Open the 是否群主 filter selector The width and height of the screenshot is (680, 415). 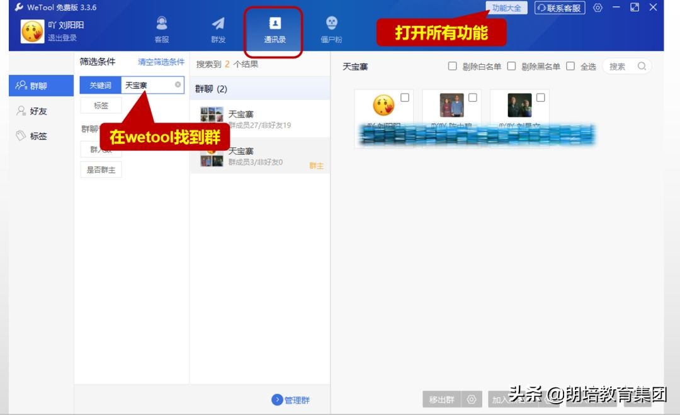[101, 169]
